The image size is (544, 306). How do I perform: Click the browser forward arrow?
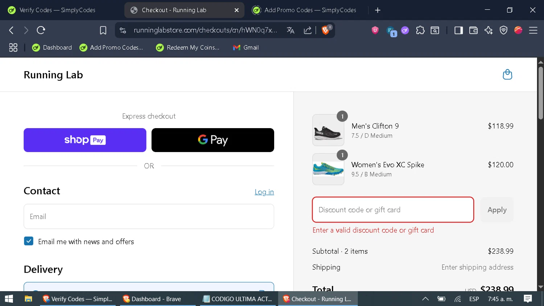tap(26, 30)
